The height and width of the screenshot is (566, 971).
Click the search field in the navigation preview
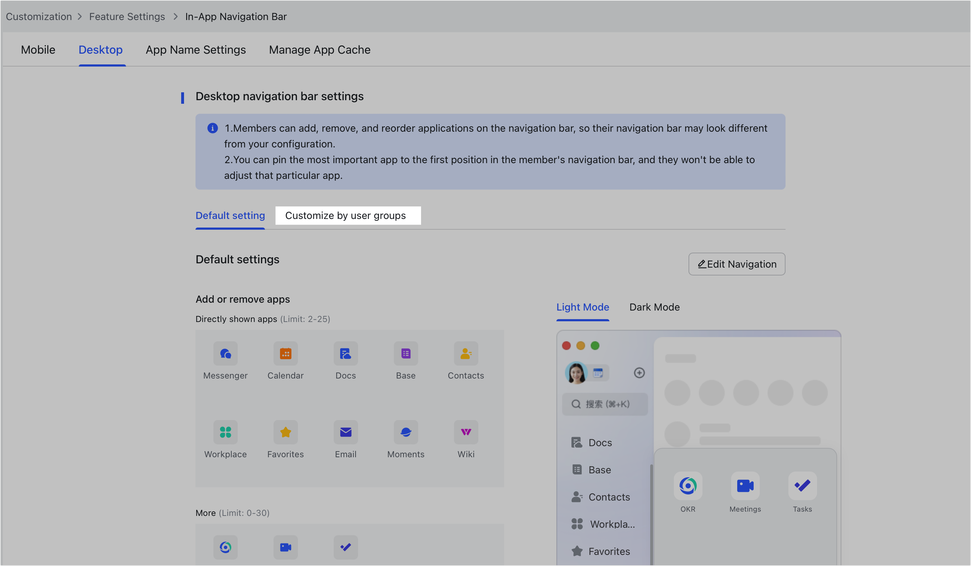pyautogui.click(x=605, y=404)
